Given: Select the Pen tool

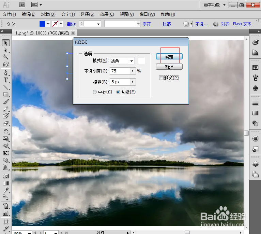Looking at the screenshot, I should point(6,73).
